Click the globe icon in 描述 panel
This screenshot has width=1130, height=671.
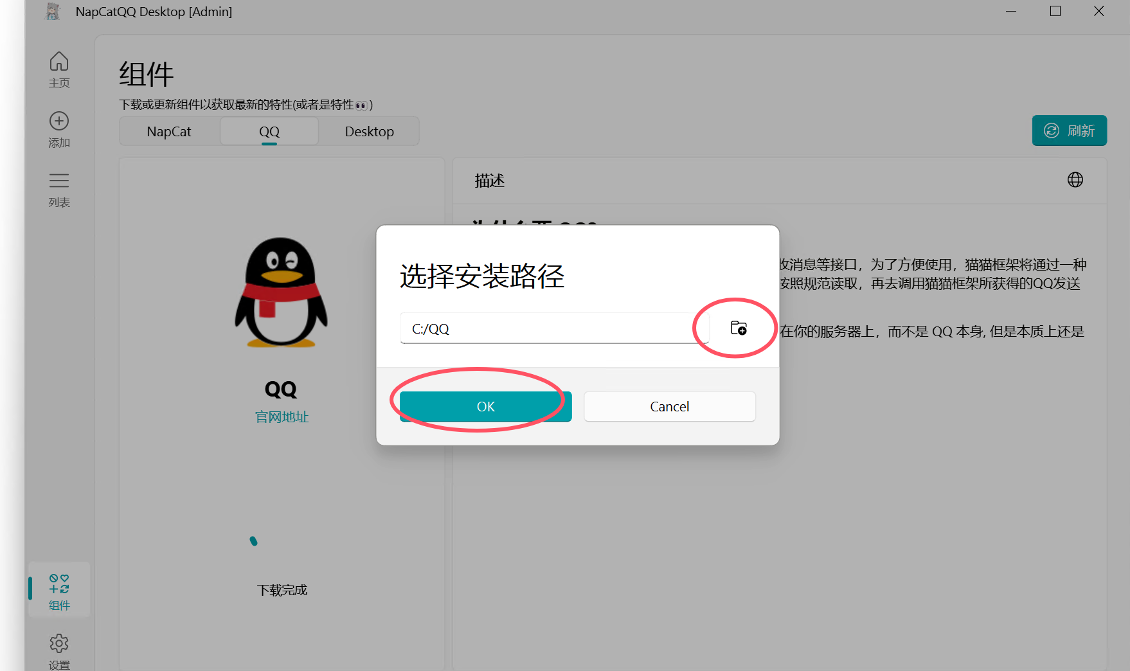1075,180
